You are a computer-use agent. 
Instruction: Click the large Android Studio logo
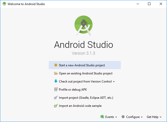pos(83,26)
